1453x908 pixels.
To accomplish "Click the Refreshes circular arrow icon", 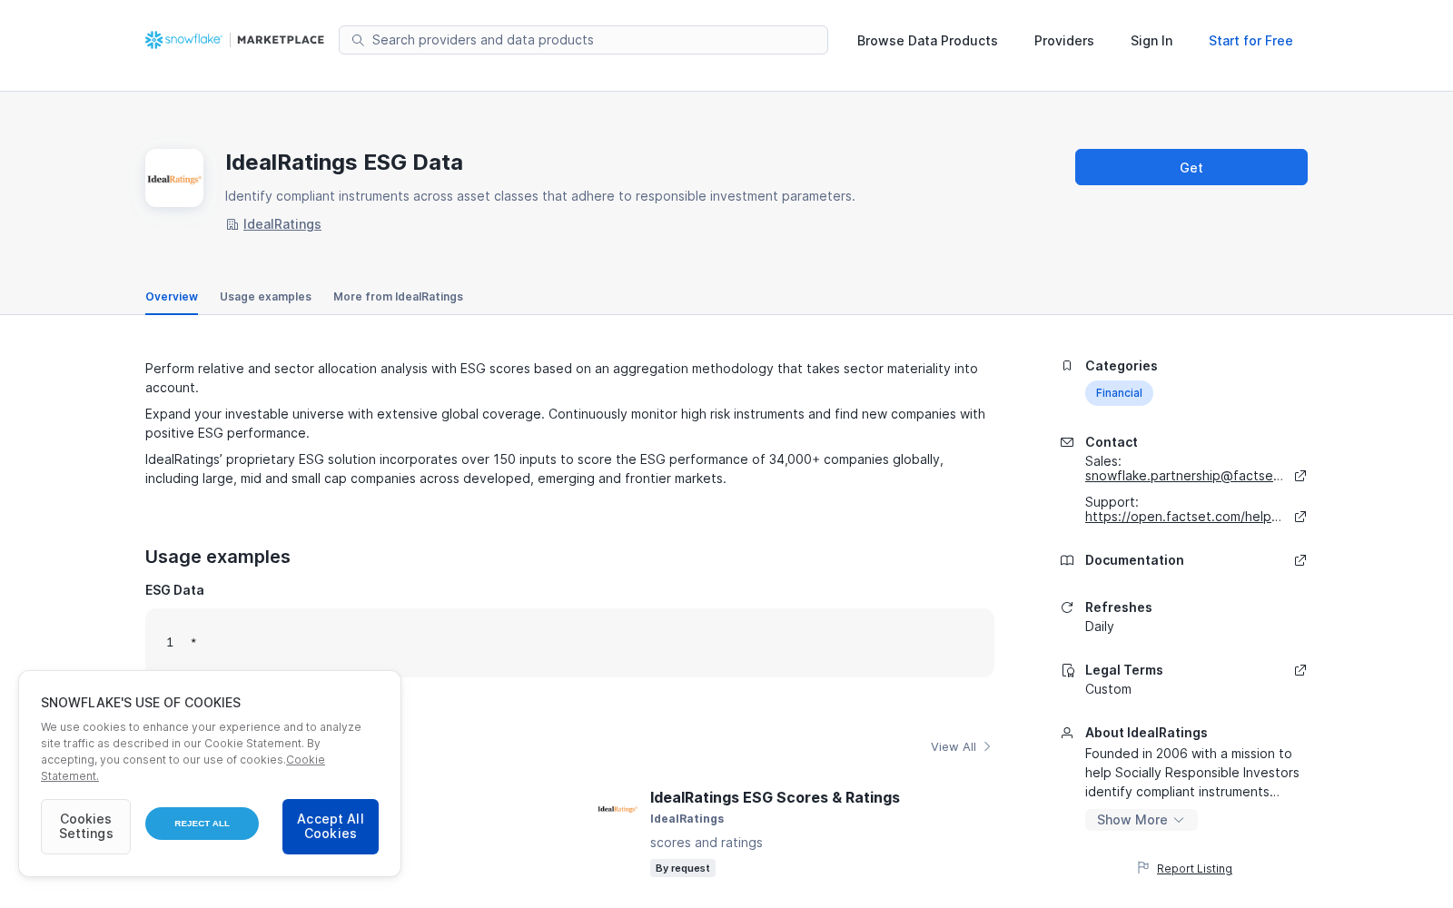I will 1067,607.
